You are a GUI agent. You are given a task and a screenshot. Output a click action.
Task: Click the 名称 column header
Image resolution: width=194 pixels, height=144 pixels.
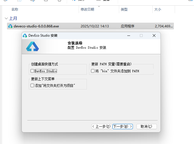15,10
